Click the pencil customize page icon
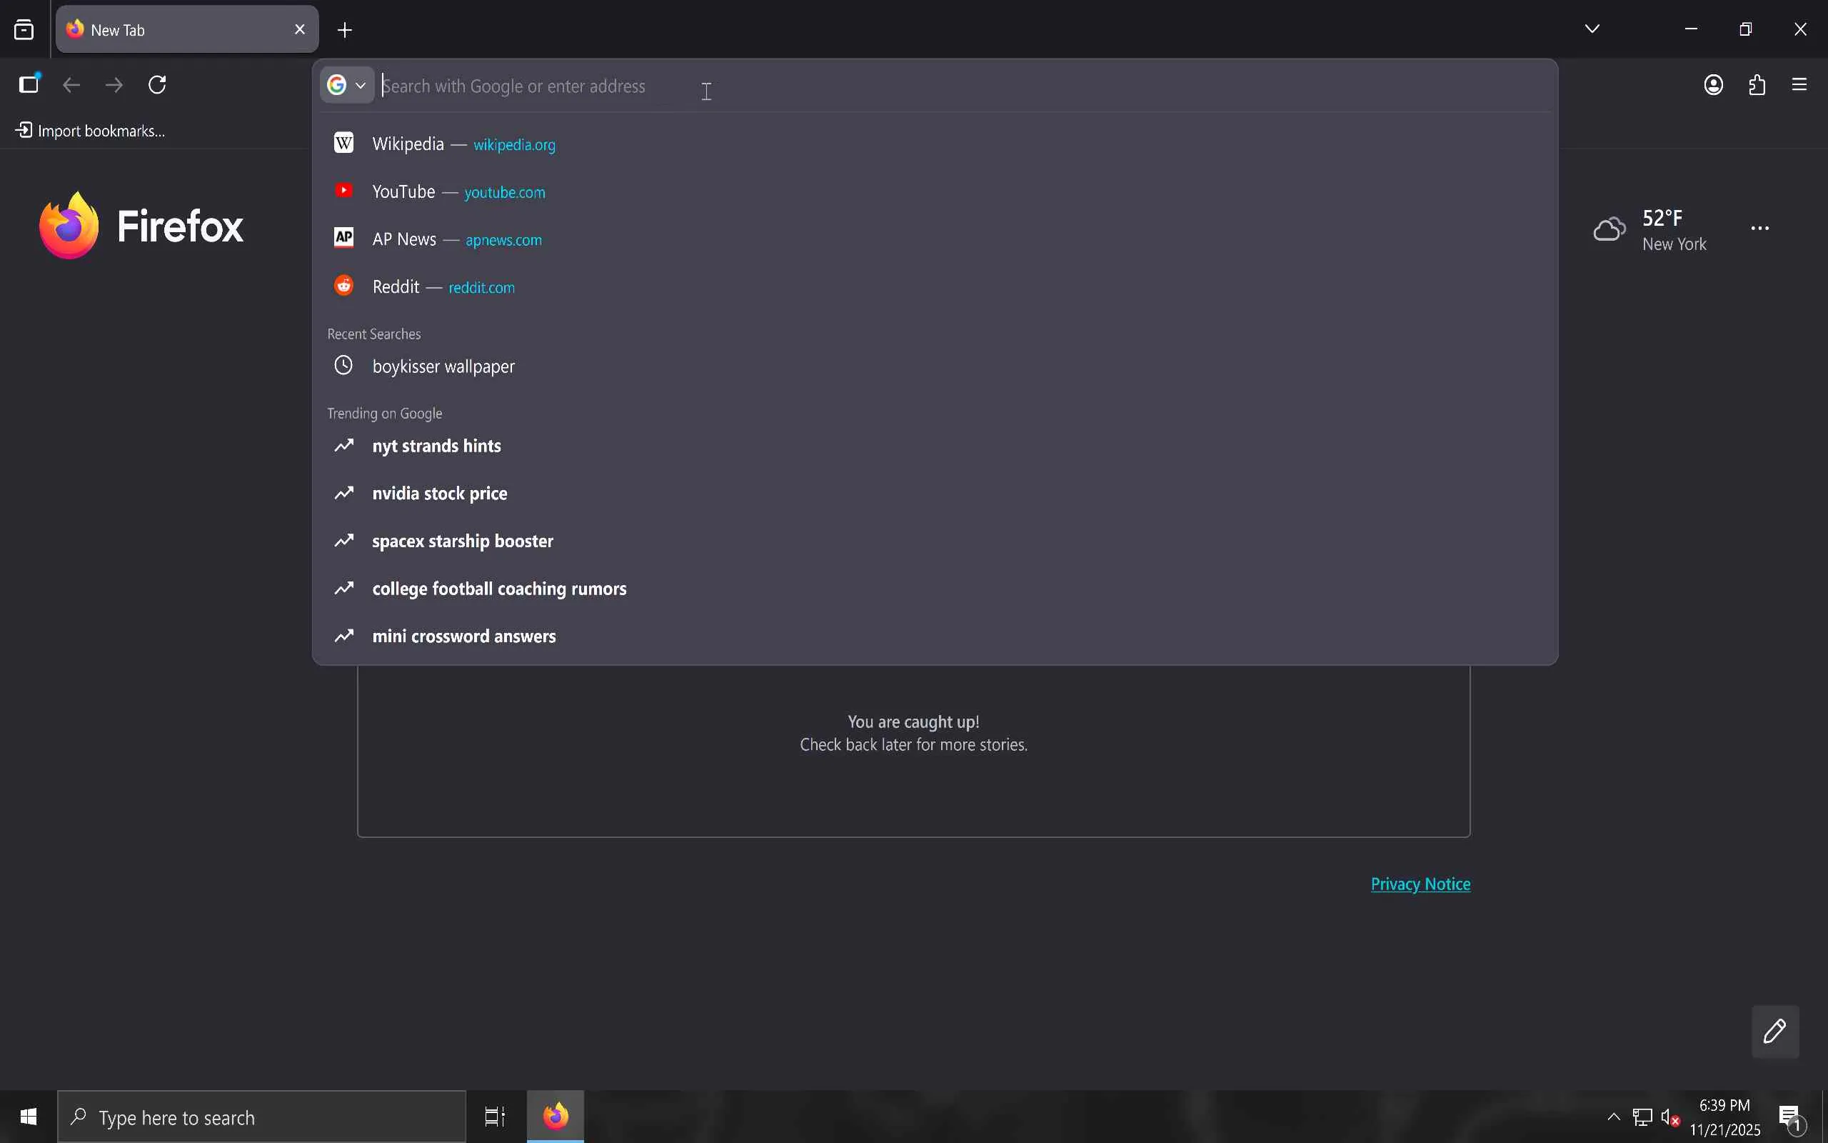Image resolution: width=1828 pixels, height=1143 pixels. [1775, 1031]
